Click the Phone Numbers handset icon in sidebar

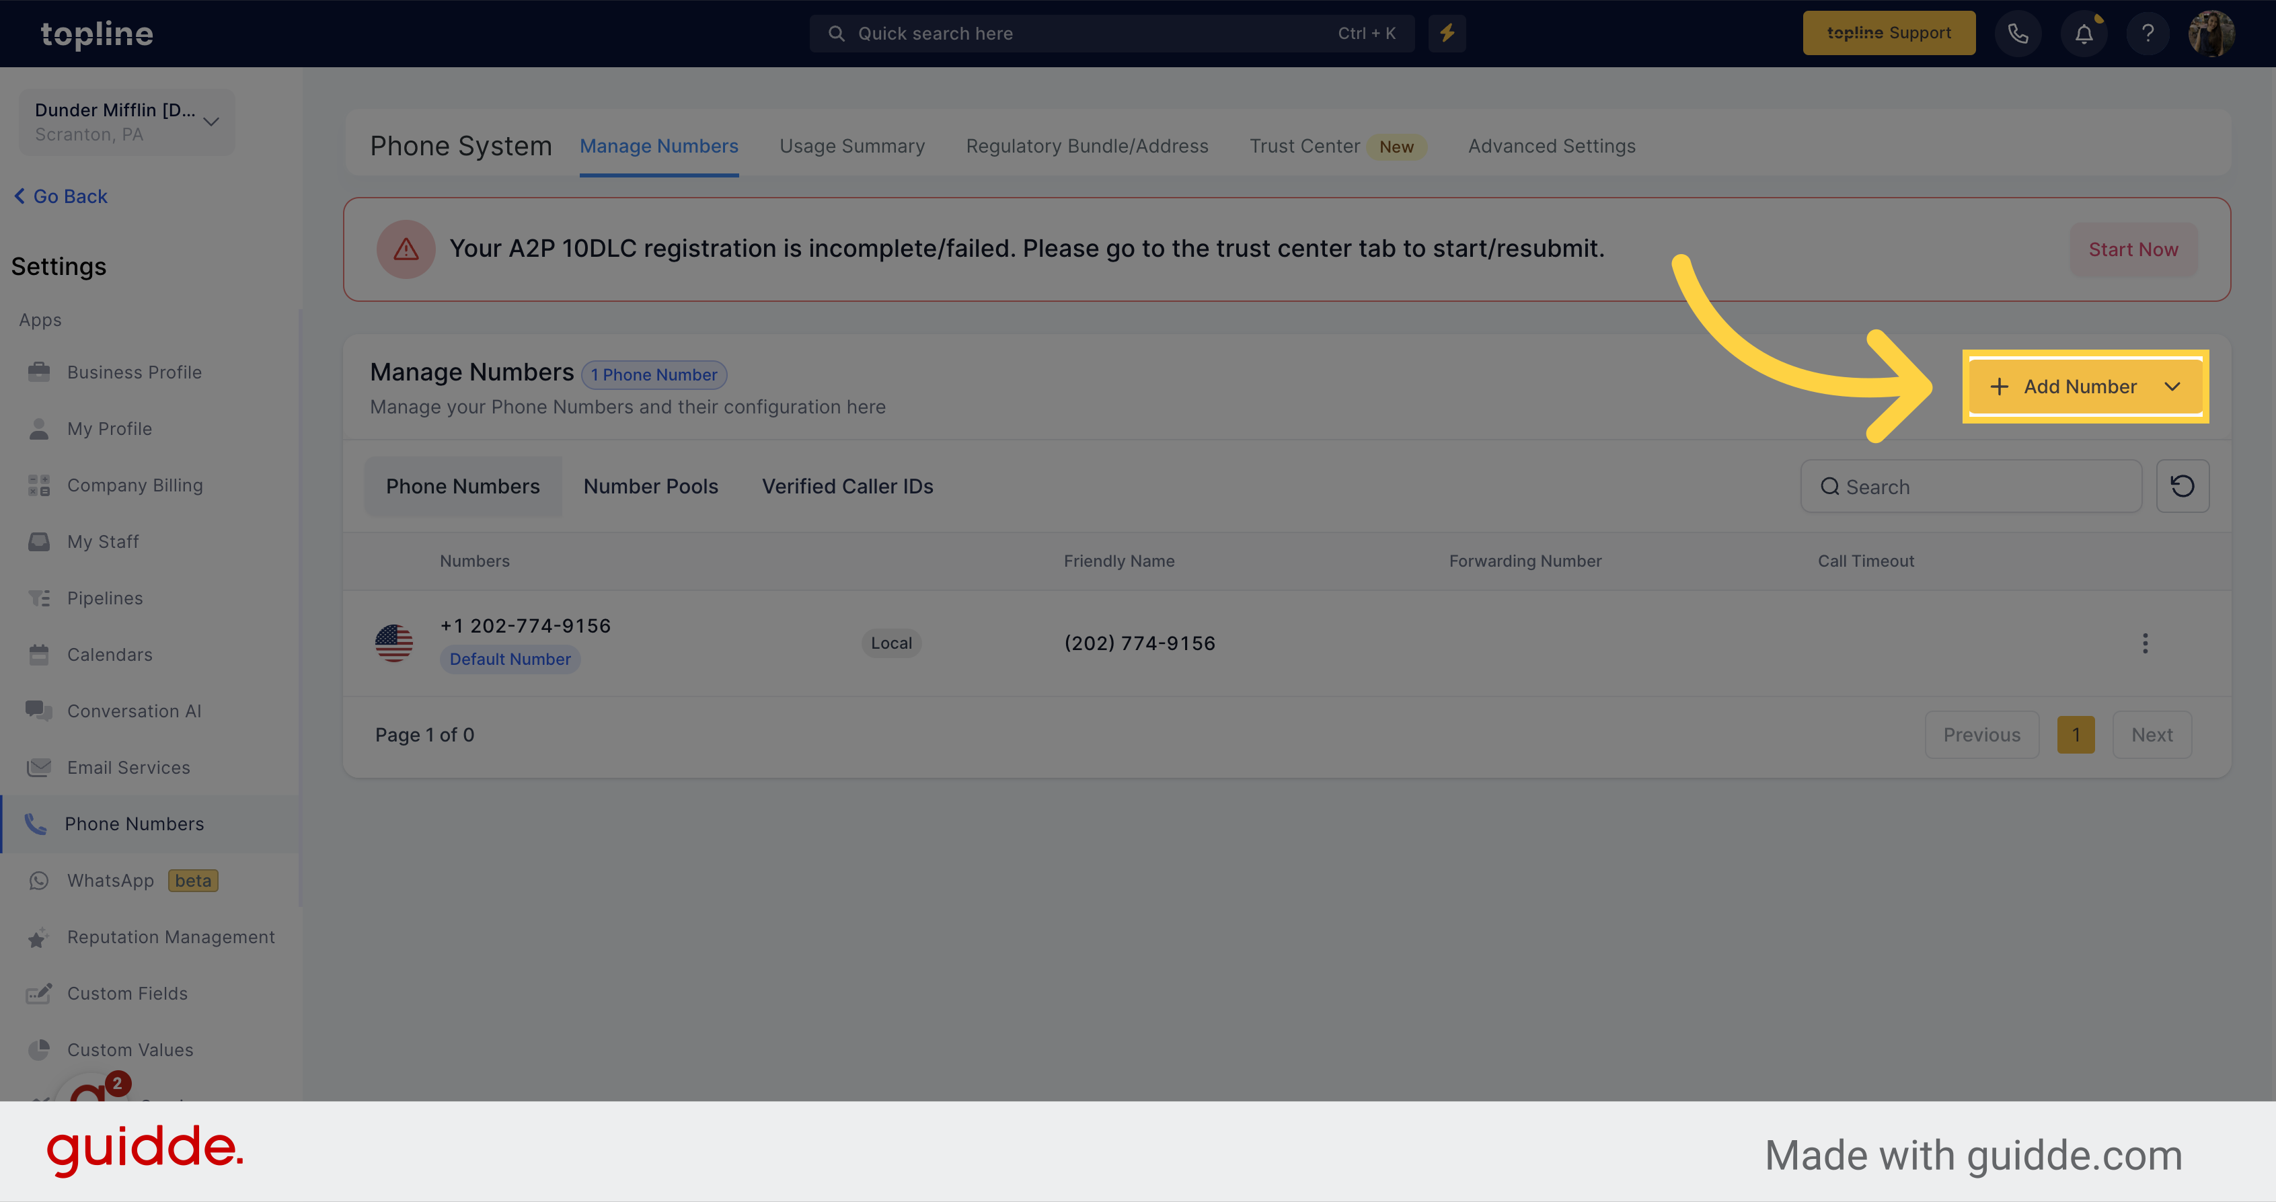point(36,824)
